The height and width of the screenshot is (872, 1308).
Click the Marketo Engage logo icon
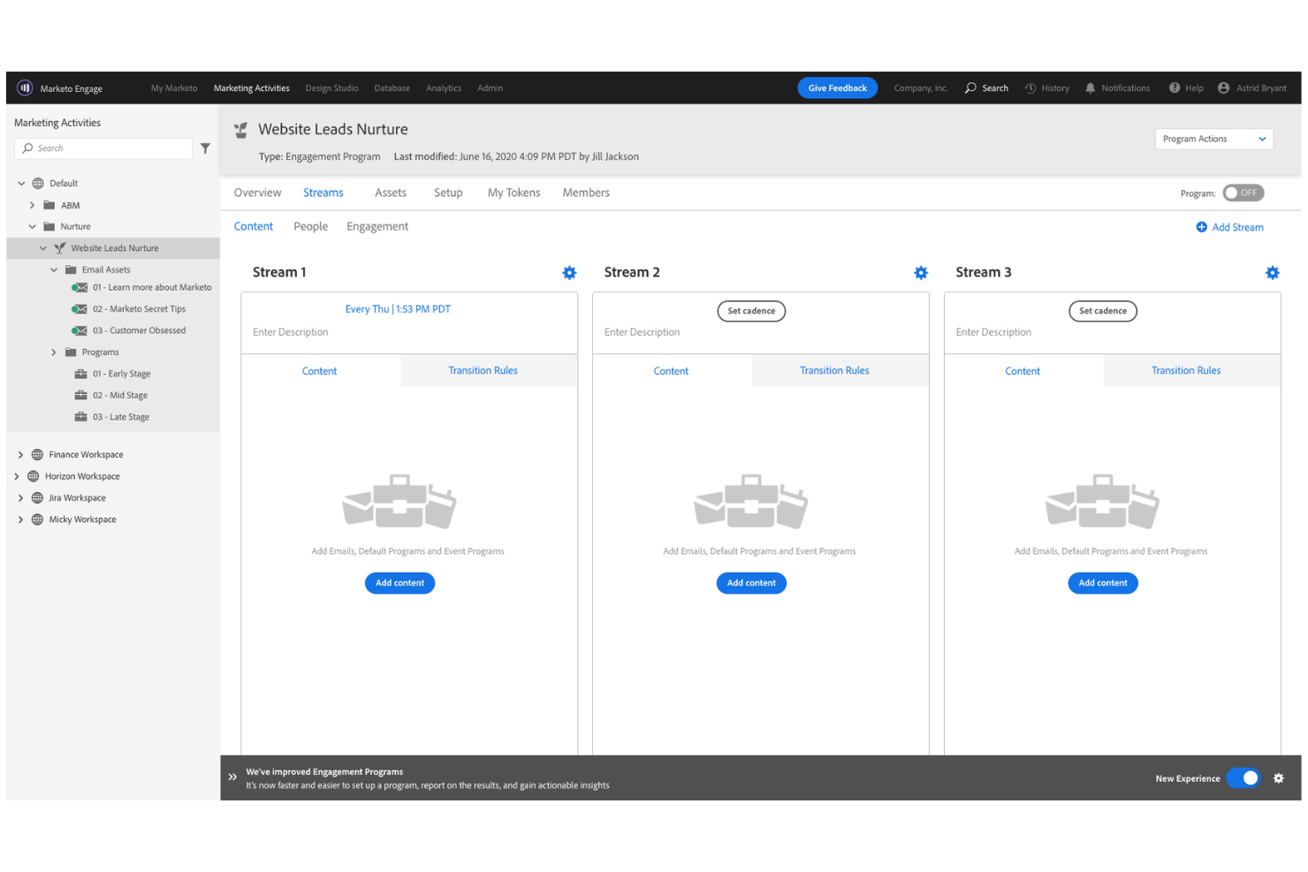click(x=25, y=87)
